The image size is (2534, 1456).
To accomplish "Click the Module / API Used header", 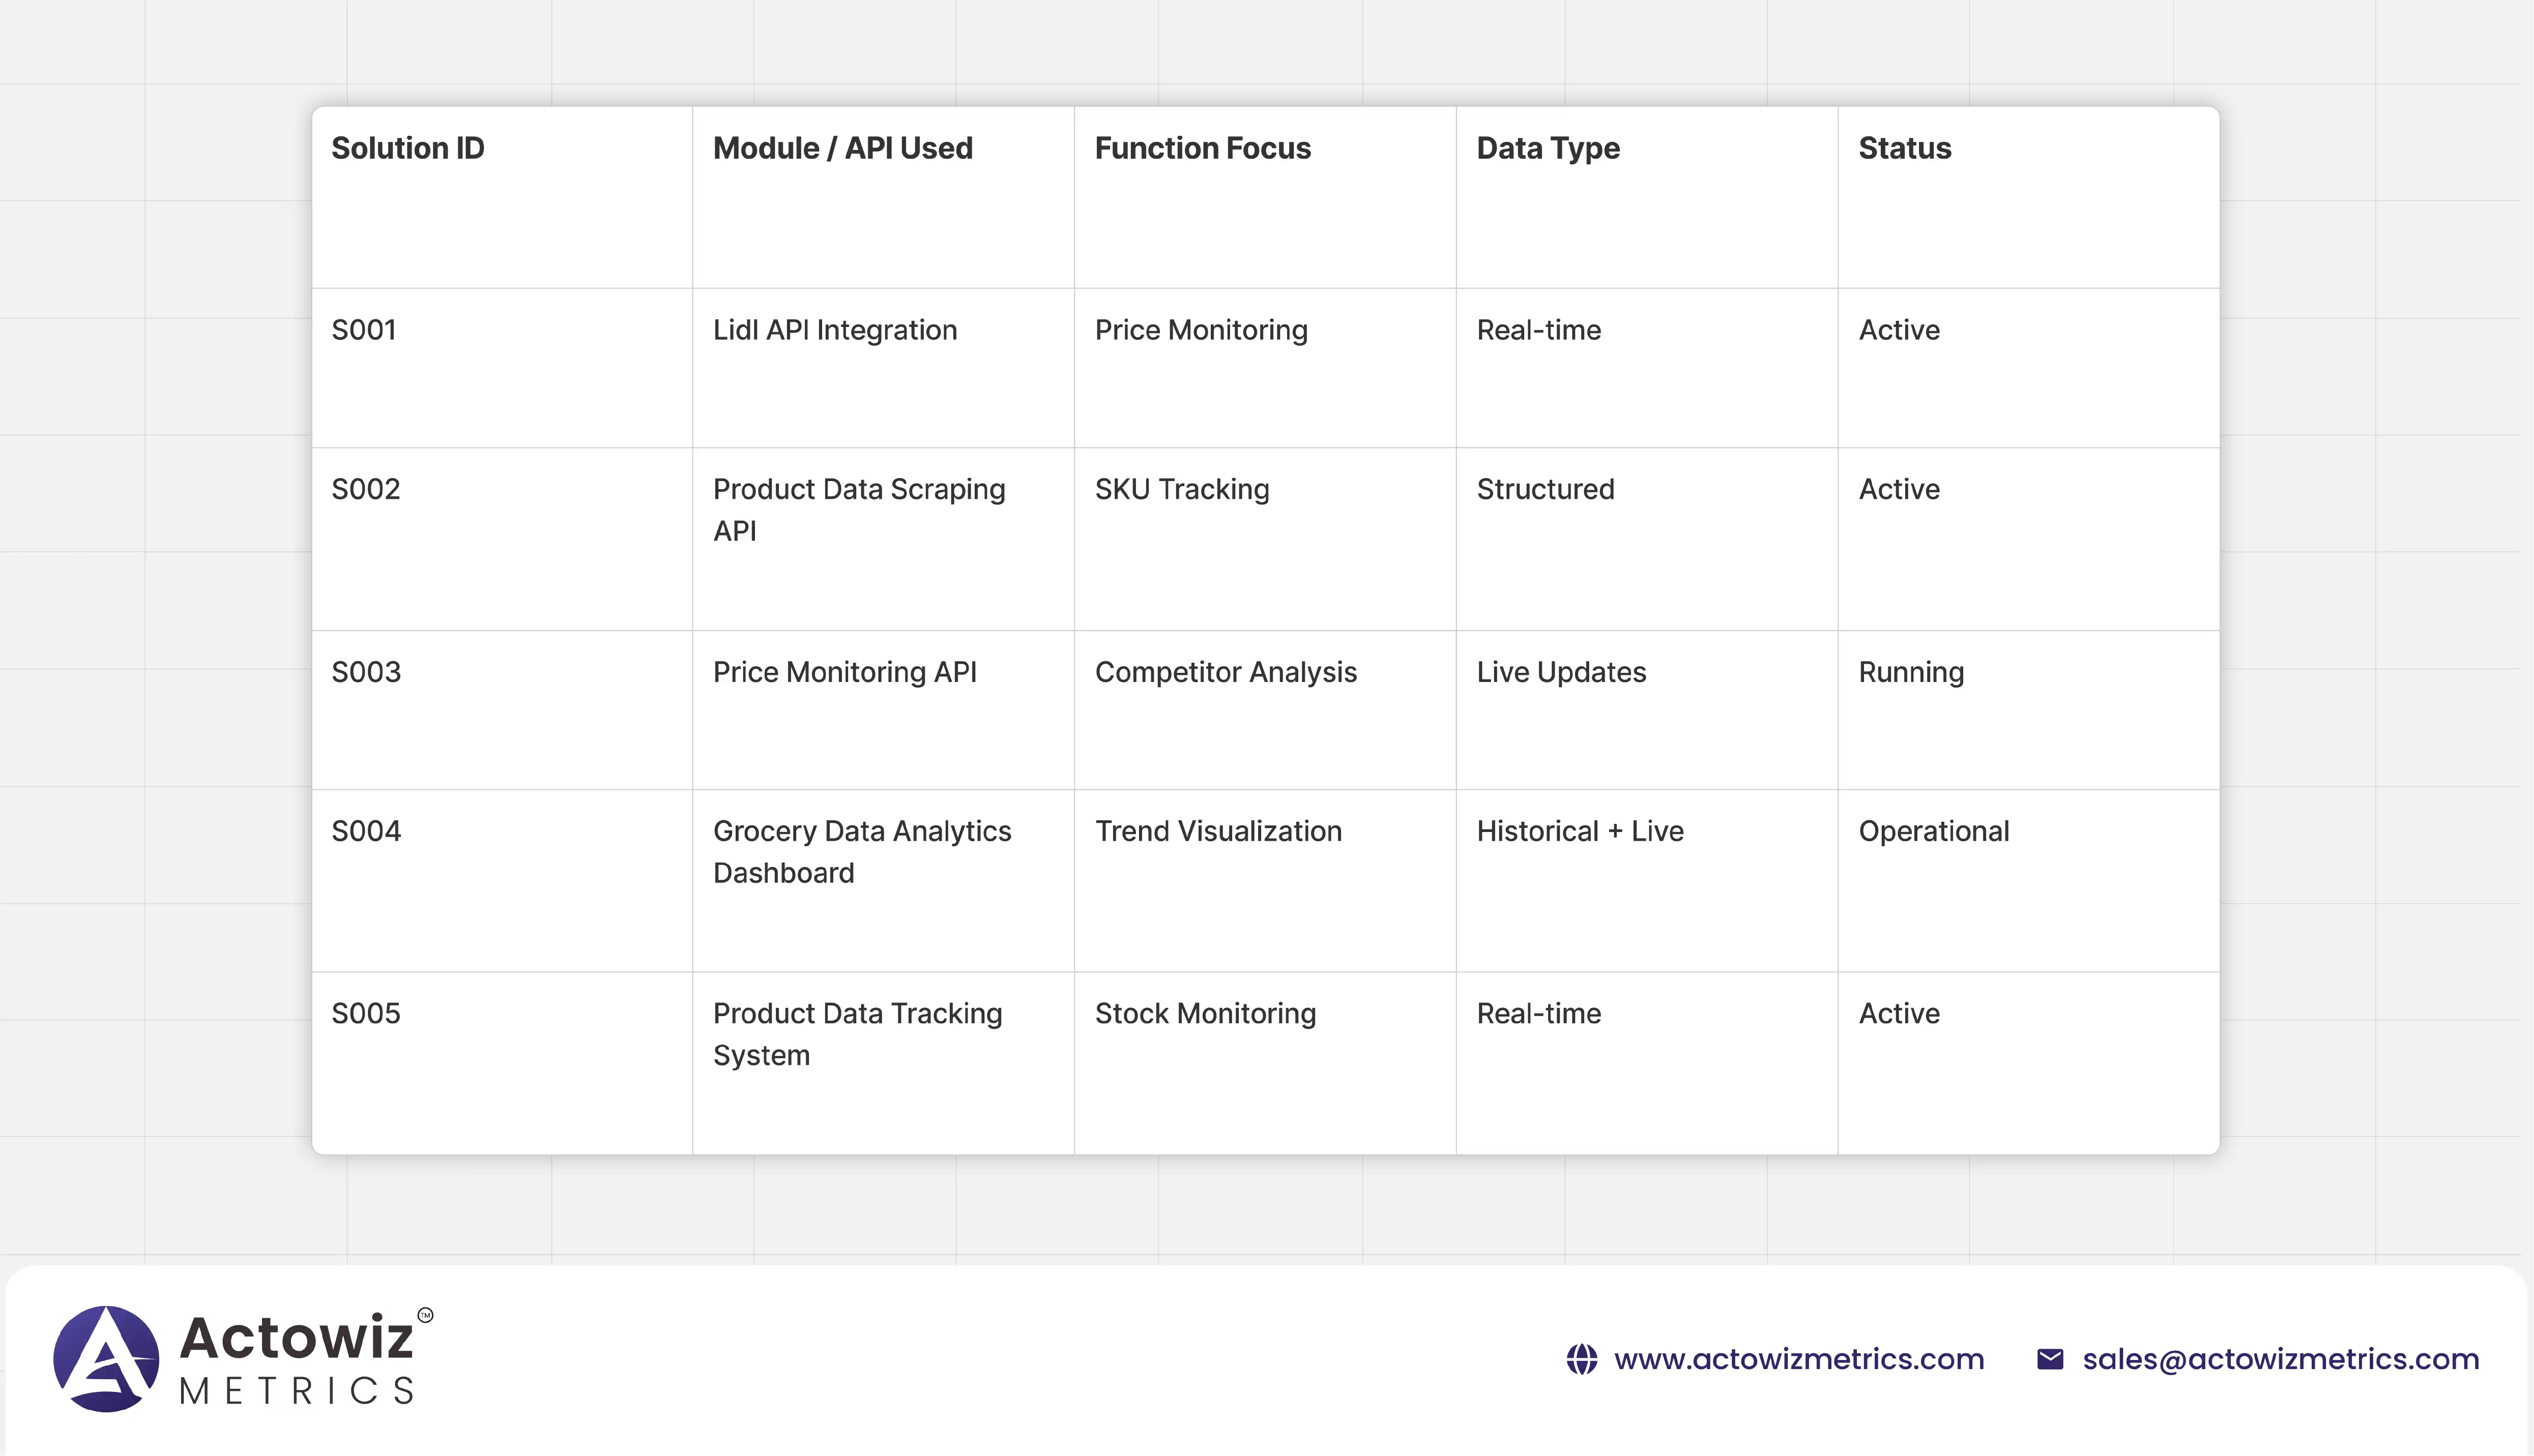I will pos(842,148).
